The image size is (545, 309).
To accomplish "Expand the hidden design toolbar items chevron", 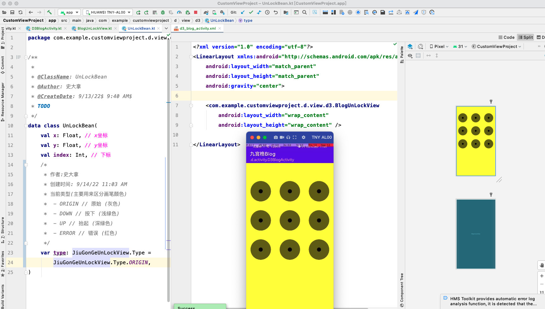I will [539, 46].
